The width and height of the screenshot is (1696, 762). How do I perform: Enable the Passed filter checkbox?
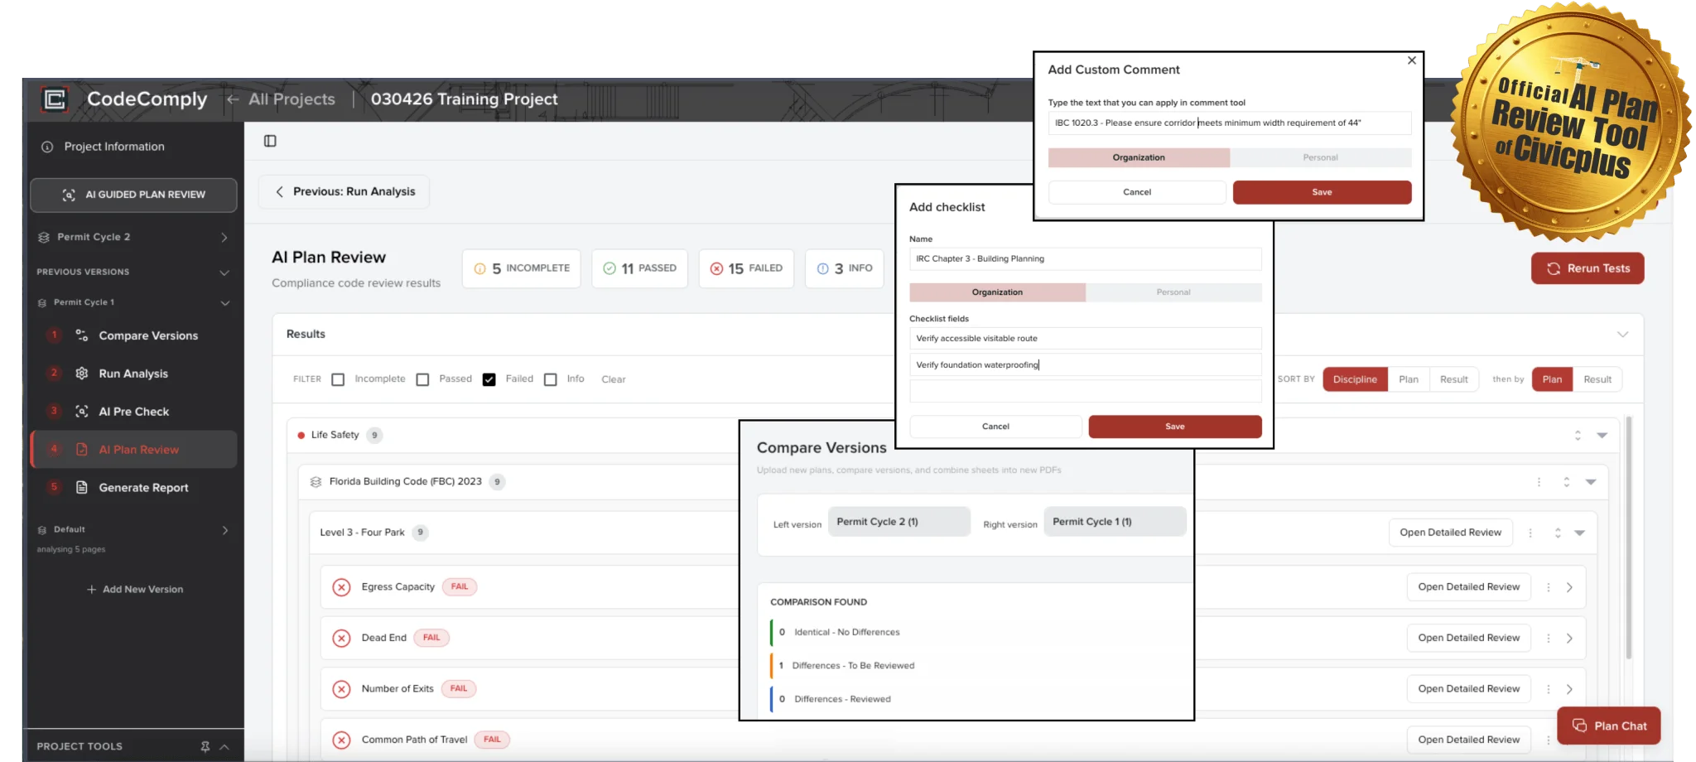click(422, 379)
